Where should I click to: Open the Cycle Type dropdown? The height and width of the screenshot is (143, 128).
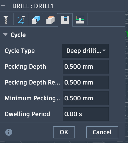(85, 51)
